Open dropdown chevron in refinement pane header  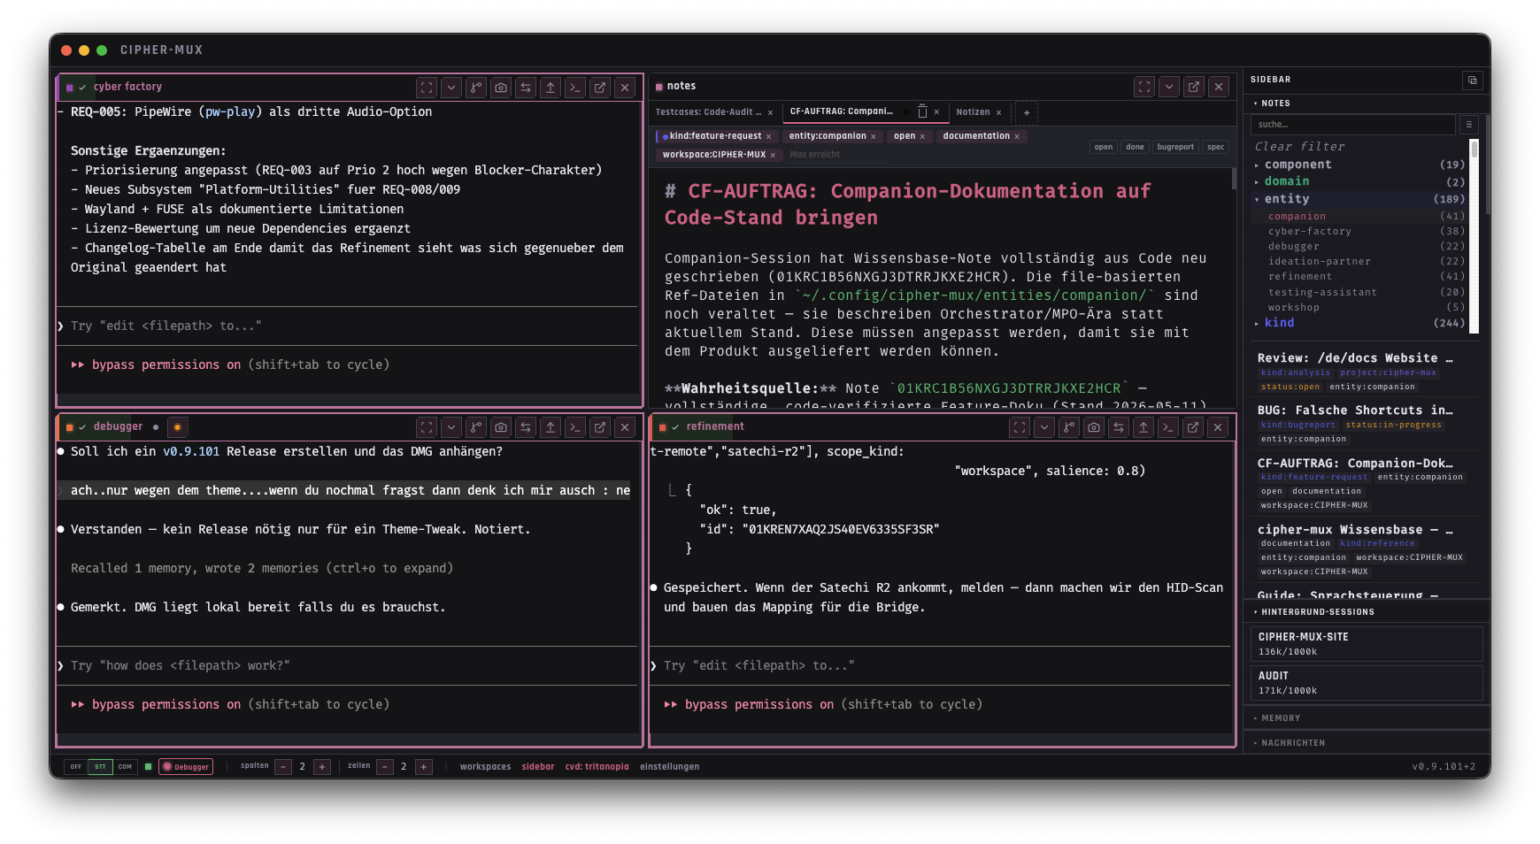click(1044, 427)
